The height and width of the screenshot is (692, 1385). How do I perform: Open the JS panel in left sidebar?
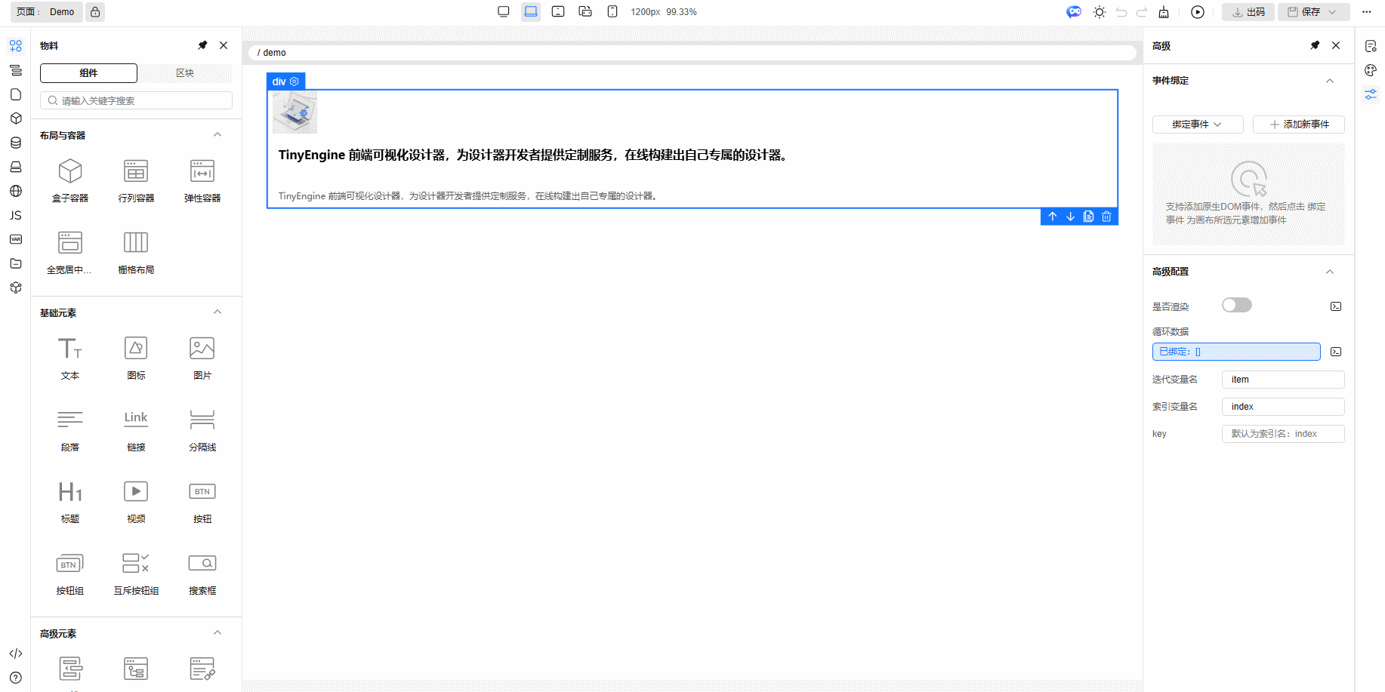(16, 215)
